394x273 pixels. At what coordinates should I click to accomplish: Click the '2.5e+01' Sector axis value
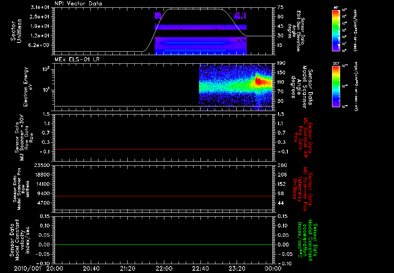tap(39, 17)
